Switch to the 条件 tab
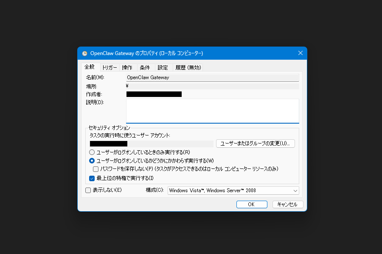The width and height of the screenshot is (382, 254). 145,67
